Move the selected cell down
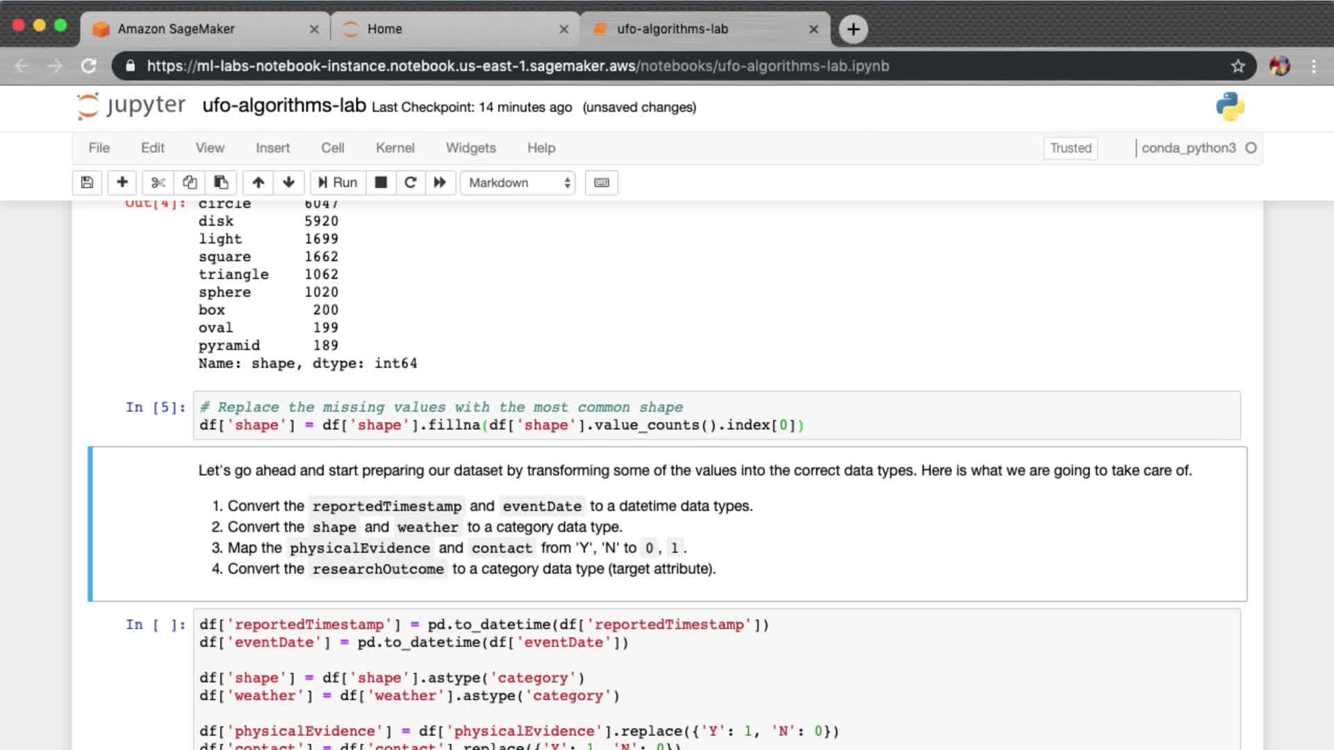Image resolution: width=1334 pixels, height=750 pixels. tap(289, 183)
